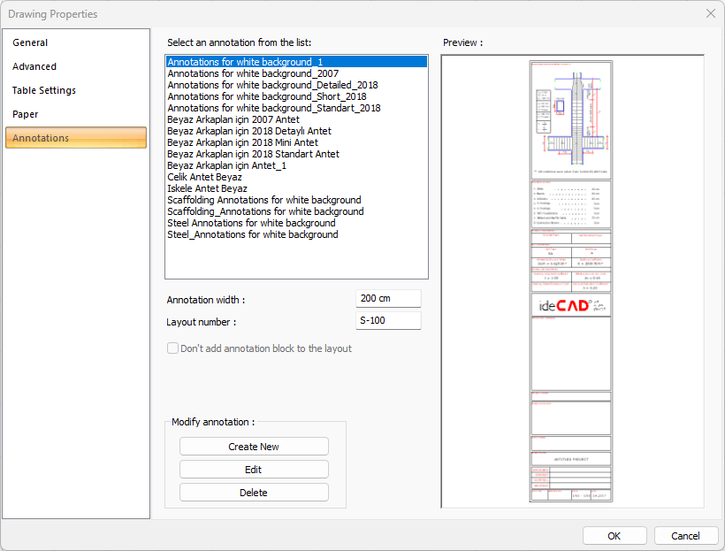Click the annotation preview thumbnail
725x551 pixels.
pyautogui.click(x=571, y=280)
